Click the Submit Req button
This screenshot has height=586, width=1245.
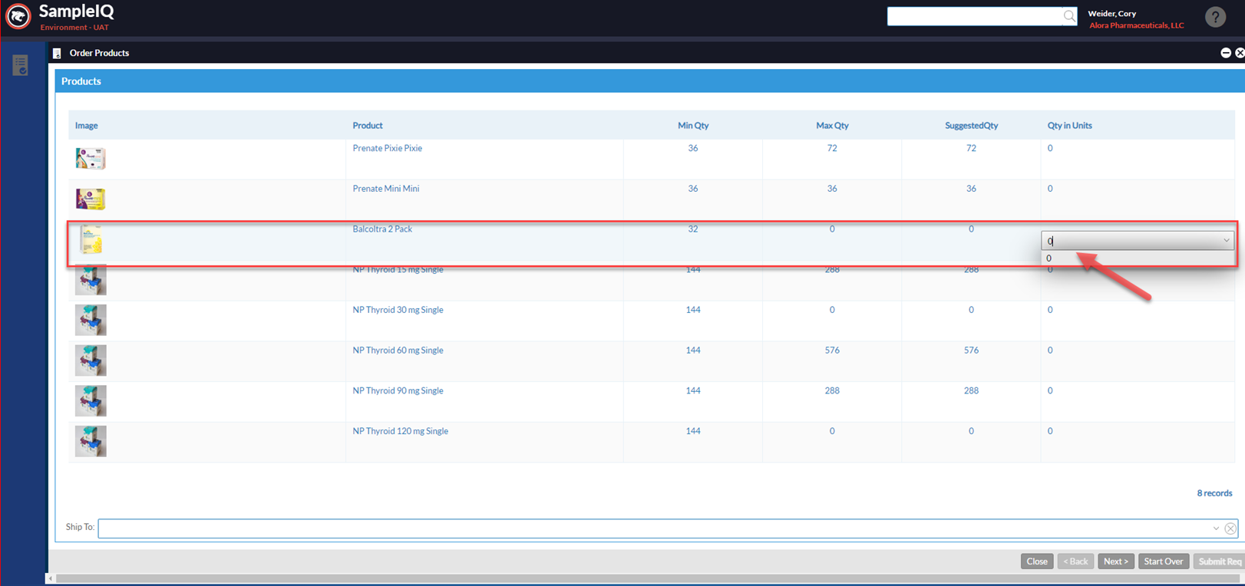pyautogui.click(x=1220, y=561)
